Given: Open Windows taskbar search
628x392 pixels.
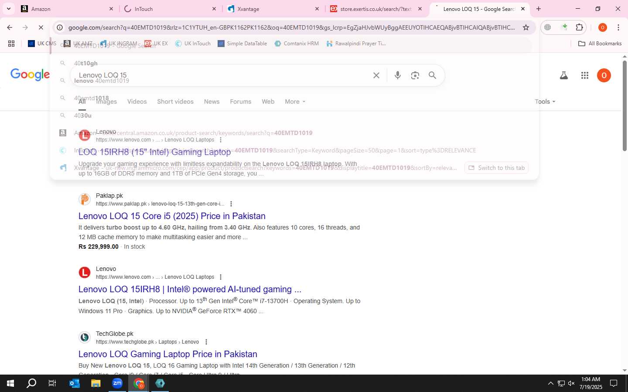Looking at the screenshot, I should click(31, 383).
